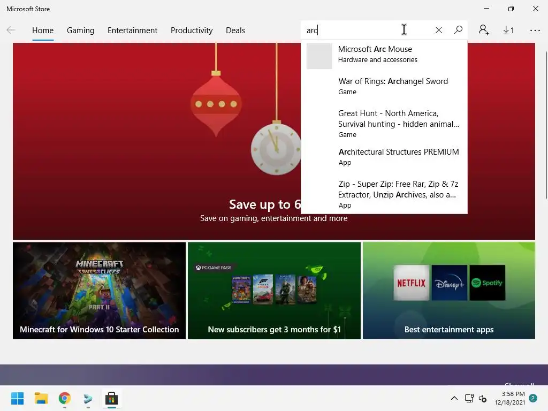
Task: Restore down the Microsoft Store window
Action: pos(511,9)
